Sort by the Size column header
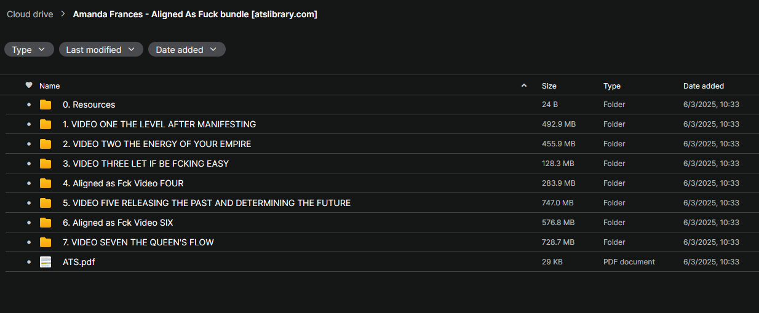The image size is (759, 313). pyautogui.click(x=549, y=86)
